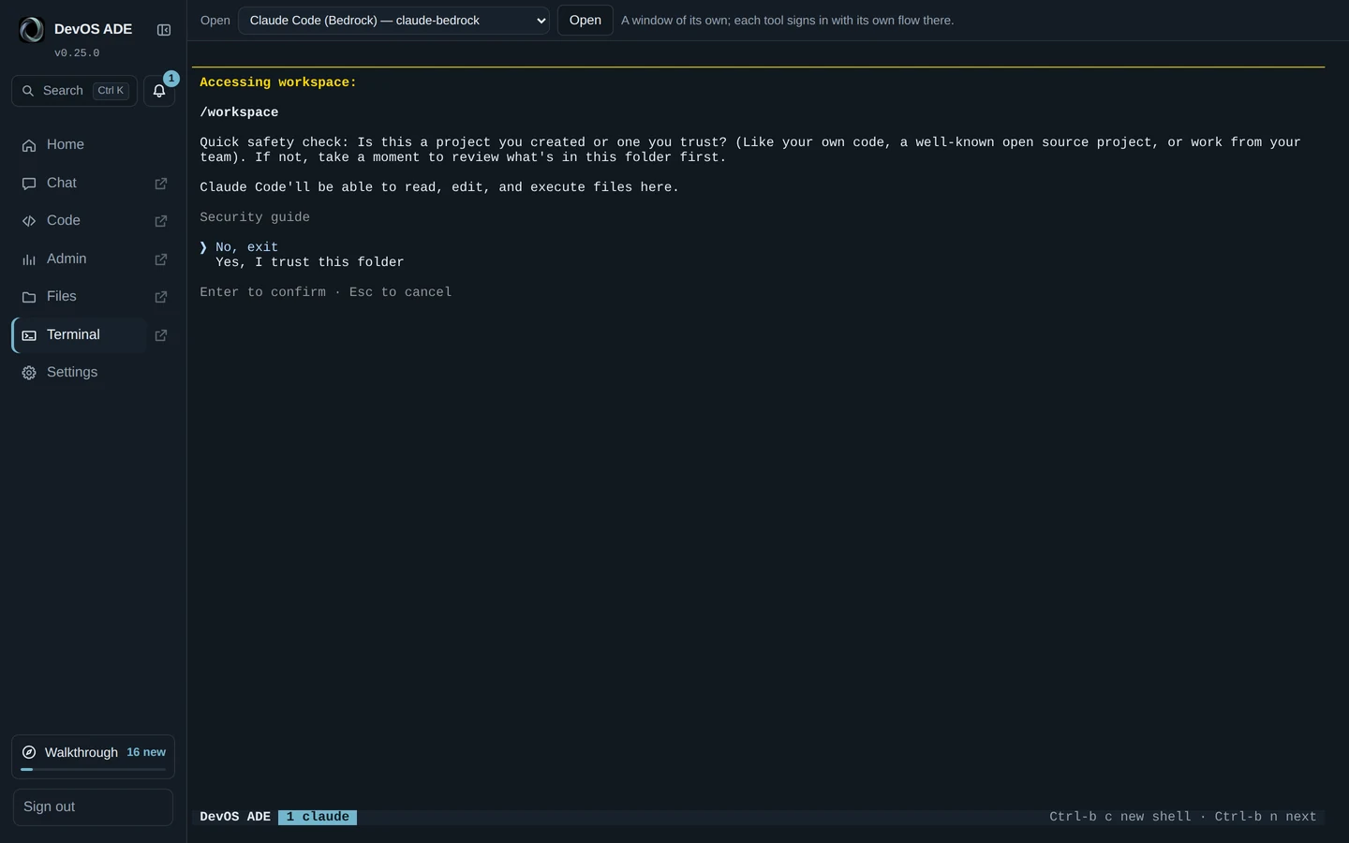
Task: Open Chat in new window icon
Action: (161, 184)
